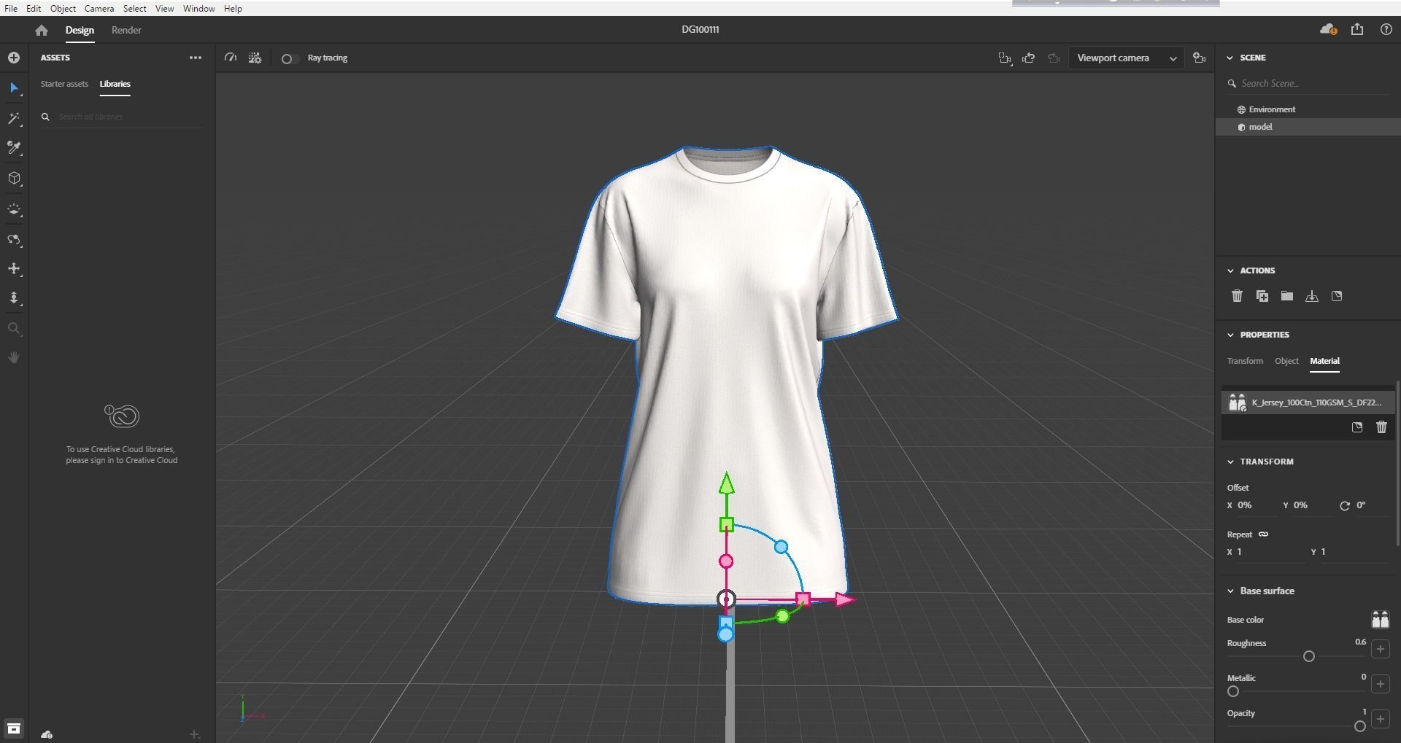Viewport: 1401px width, 743px height.
Task: Choose the Select tool arrow
Action: [x=14, y=88]
